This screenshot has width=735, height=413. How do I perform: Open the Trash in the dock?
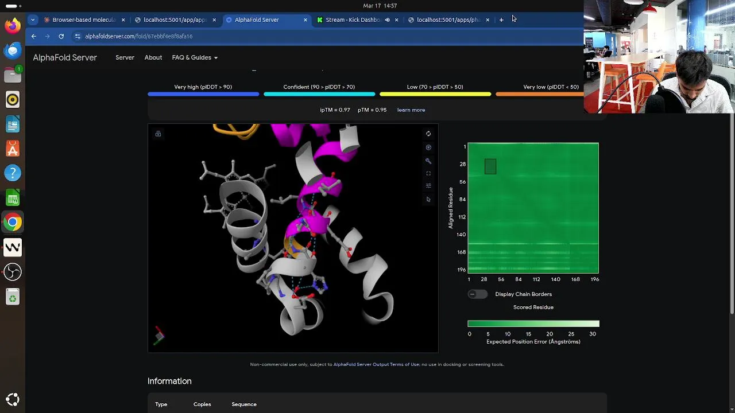13,297
